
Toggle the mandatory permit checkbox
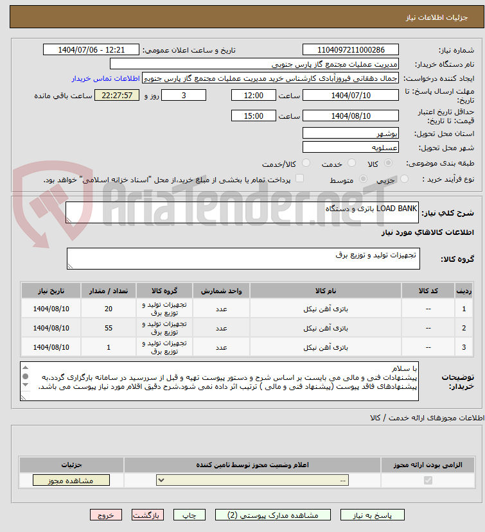[428, 480]
